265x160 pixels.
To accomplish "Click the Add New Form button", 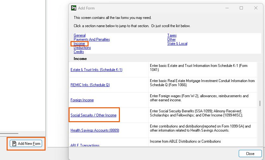I will [26, 144].
